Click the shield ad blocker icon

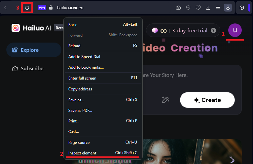(x=188, y=8)
